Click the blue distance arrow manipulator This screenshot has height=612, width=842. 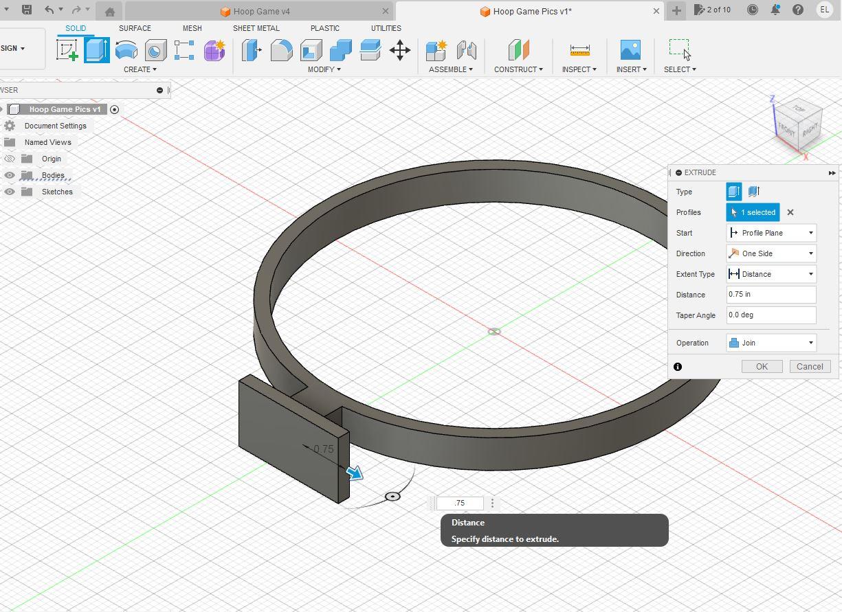tap(355, 473)
